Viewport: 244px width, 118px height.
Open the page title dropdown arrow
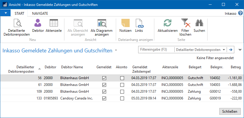tap(116, 50)
